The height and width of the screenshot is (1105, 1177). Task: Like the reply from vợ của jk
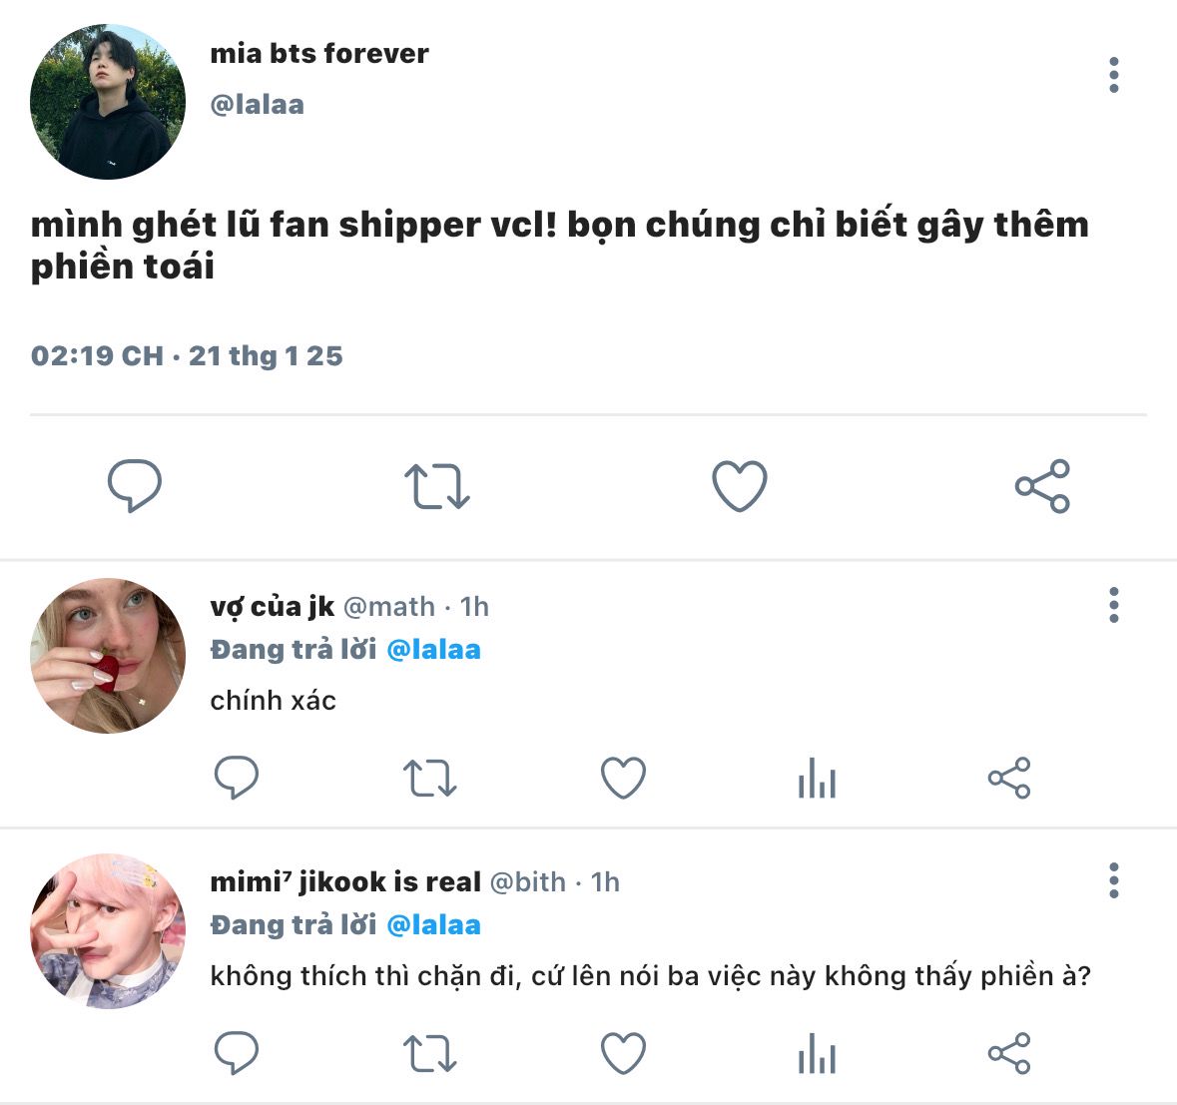tap(623, 778)
